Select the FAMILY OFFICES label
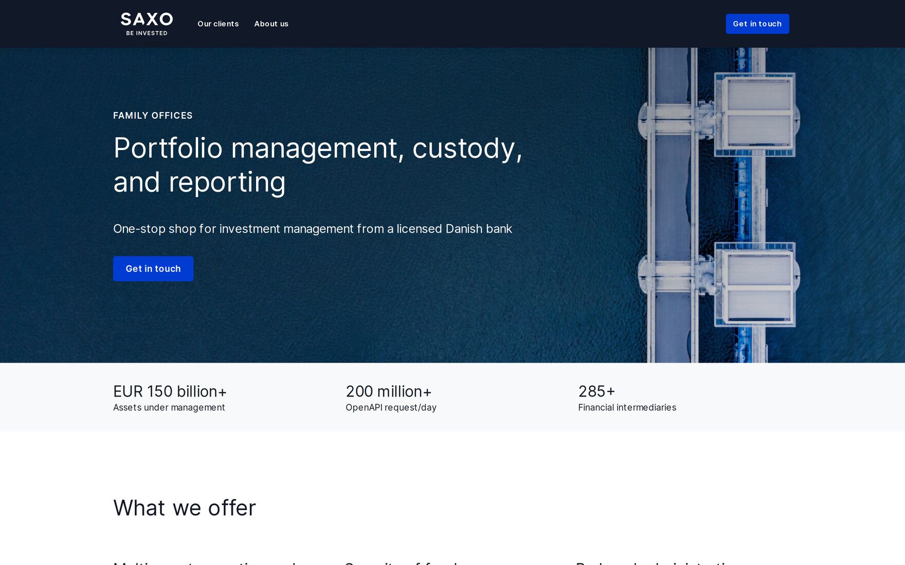This screenshot has height=565, width=905. coord(153,116)
